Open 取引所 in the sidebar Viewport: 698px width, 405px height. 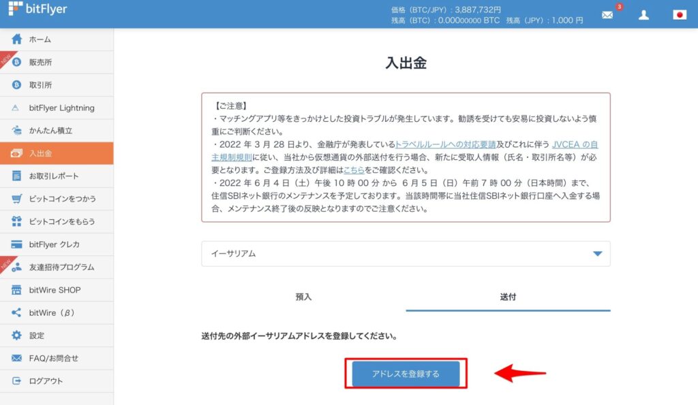pos(57,85)
